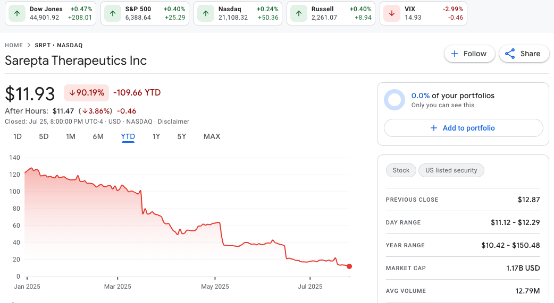Click the plus icon in Follow button
554x303 pixels.
(455, 54)
